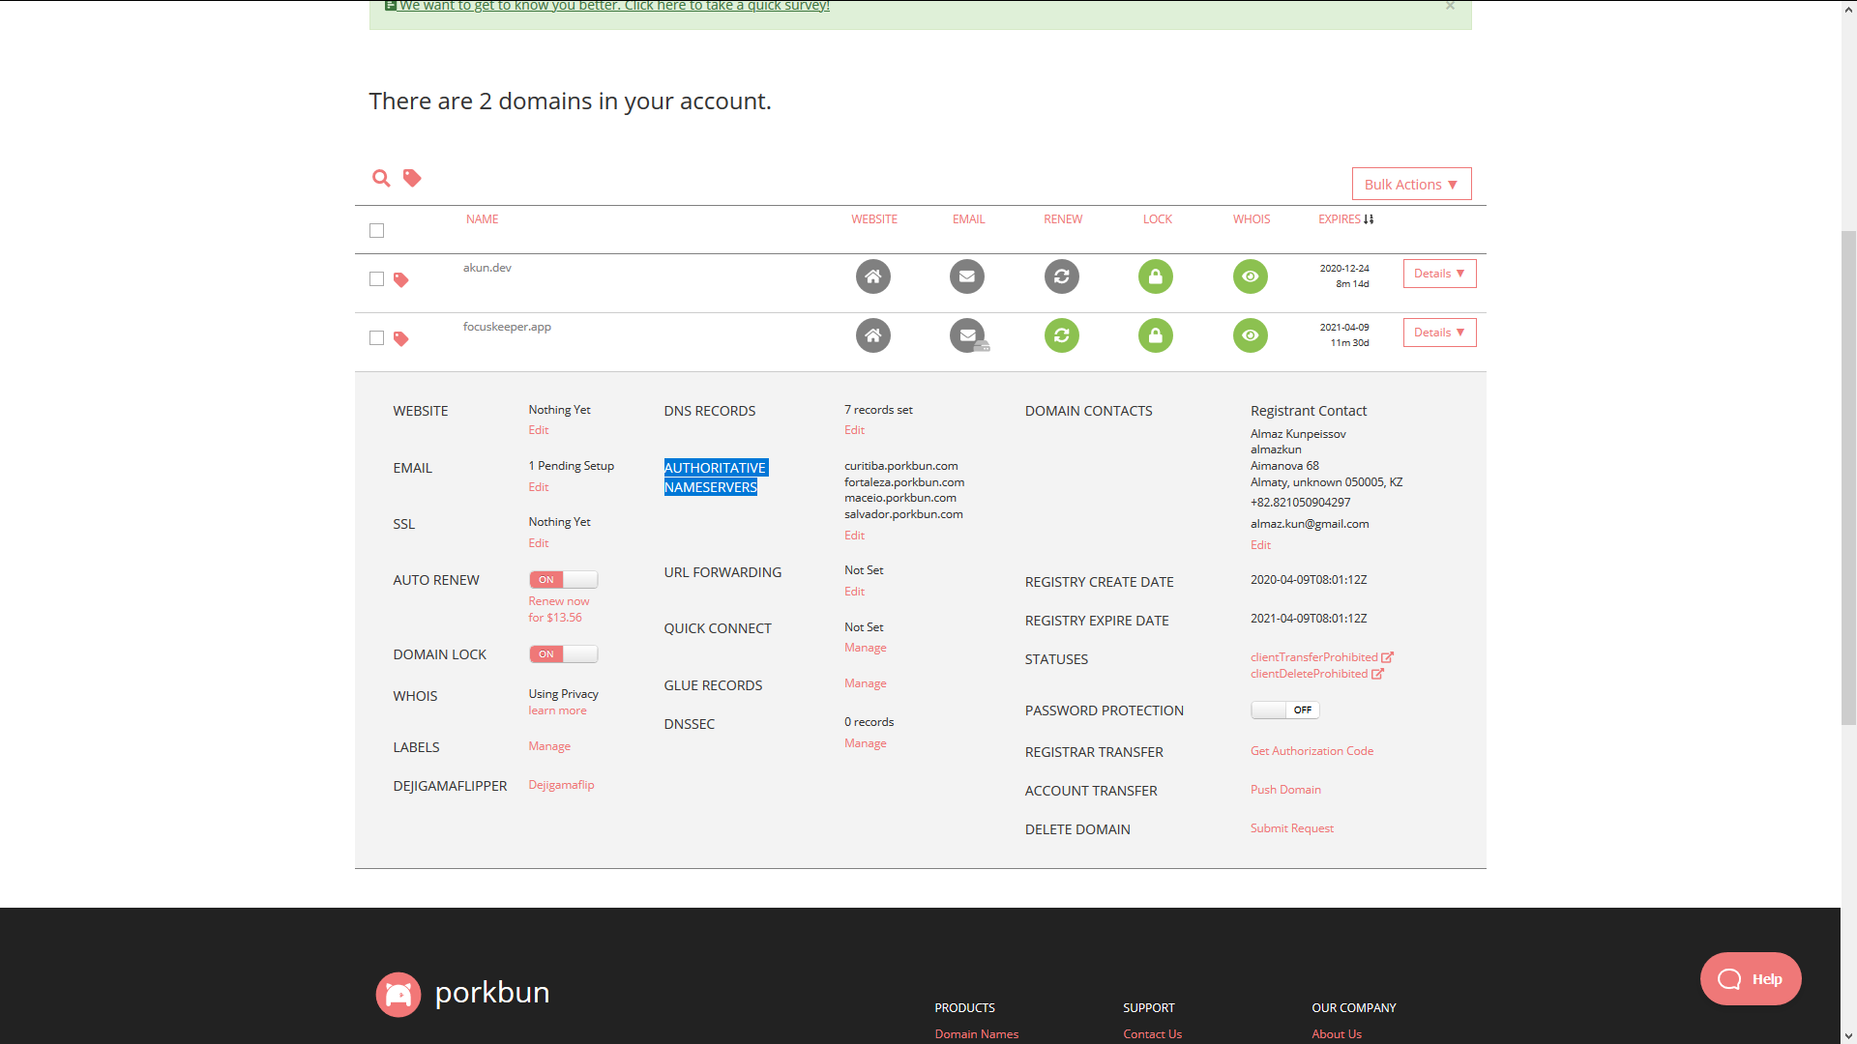Click green lock icon for akun.dev
The height and width of the screenshot is (1044, 1857).
1155,276
